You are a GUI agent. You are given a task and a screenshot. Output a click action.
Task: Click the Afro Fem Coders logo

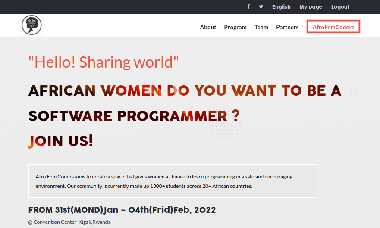pyautogui.click(x=31, y=25)
